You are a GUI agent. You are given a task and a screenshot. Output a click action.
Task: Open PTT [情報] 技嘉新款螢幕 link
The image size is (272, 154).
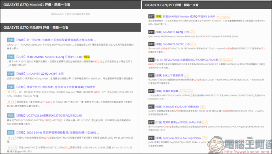167,91
